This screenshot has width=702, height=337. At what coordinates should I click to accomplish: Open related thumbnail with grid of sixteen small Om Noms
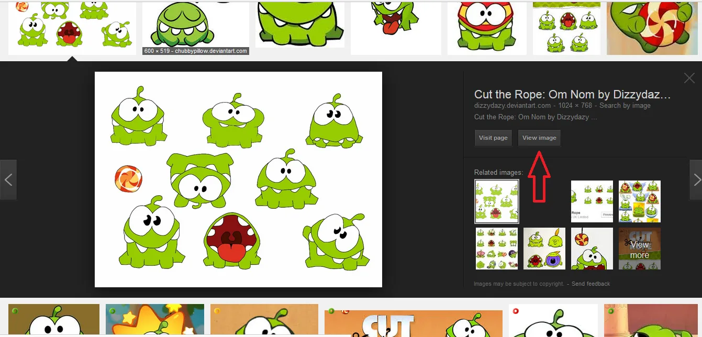point(497,249)
